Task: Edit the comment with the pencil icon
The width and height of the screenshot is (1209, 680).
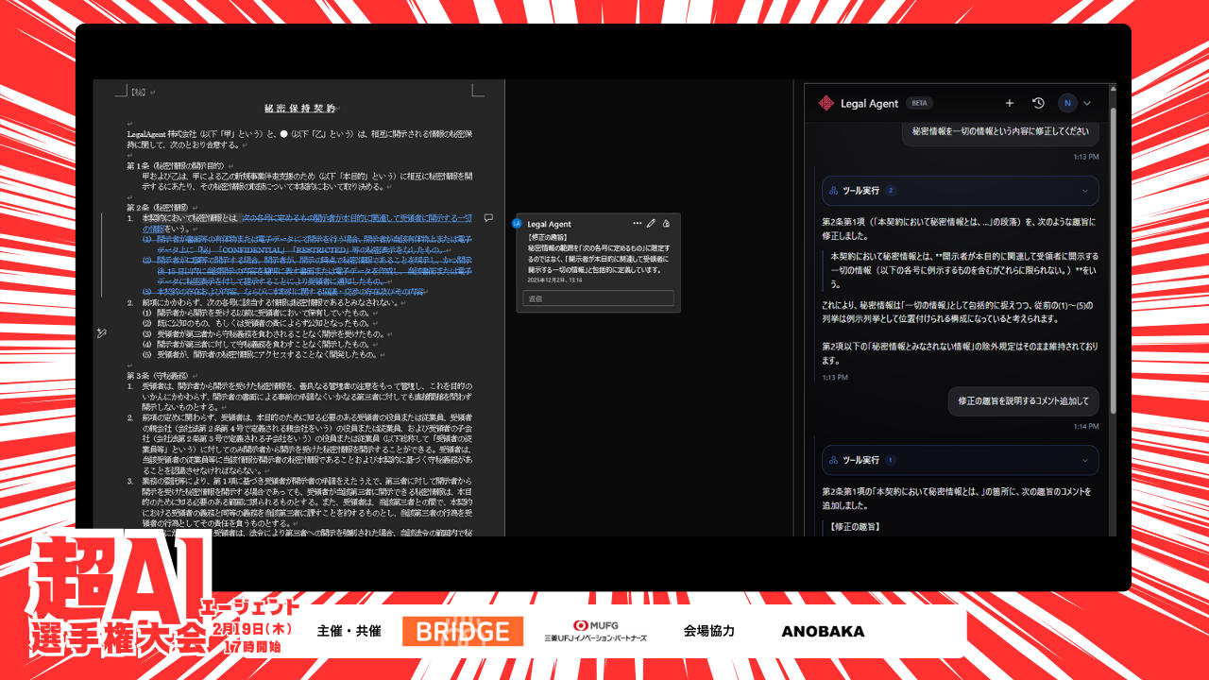Action: click(x=651, y=223)
